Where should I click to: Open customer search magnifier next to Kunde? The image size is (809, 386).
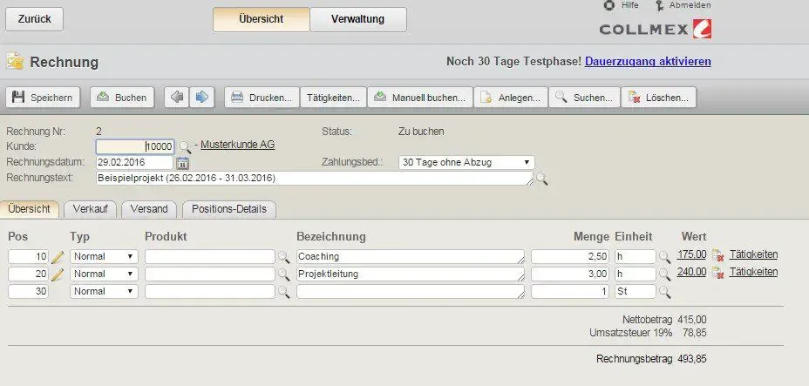tap(185, 147)
